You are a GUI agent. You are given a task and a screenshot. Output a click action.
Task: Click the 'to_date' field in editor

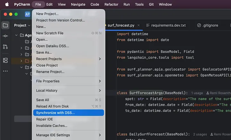point(132,111)
